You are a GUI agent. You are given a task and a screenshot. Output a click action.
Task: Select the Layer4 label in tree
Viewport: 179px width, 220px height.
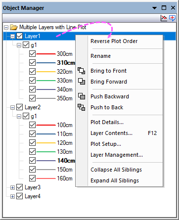pyautogui.click(x=33, y=196)
